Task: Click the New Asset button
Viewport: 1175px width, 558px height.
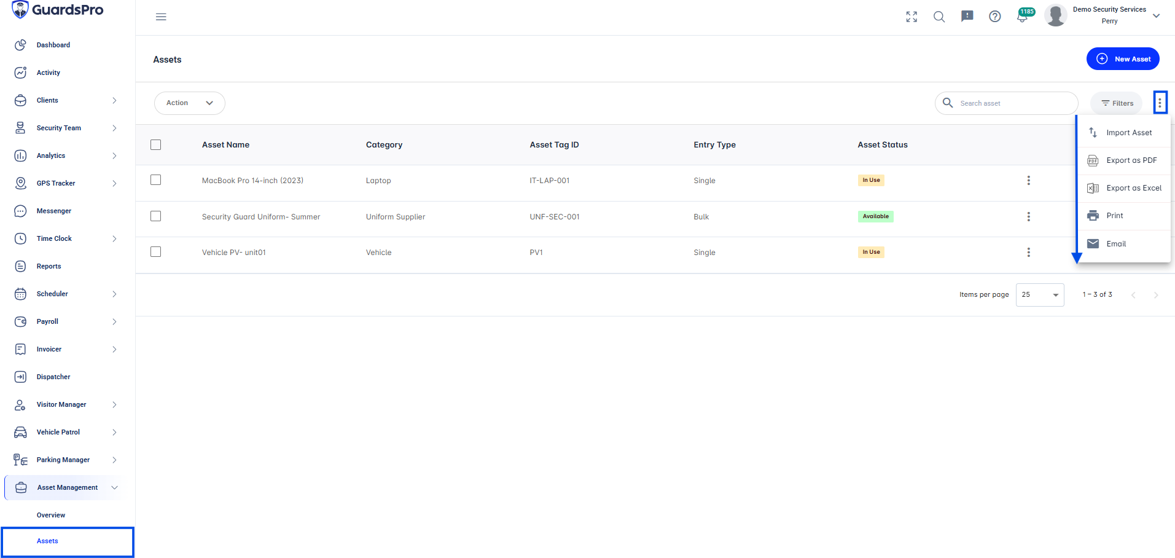Action: click(x=1123, y=59)
